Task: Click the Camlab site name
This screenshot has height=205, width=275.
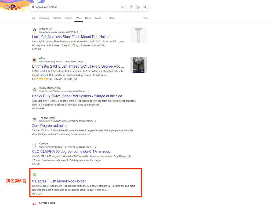Action: coord(43,144)
